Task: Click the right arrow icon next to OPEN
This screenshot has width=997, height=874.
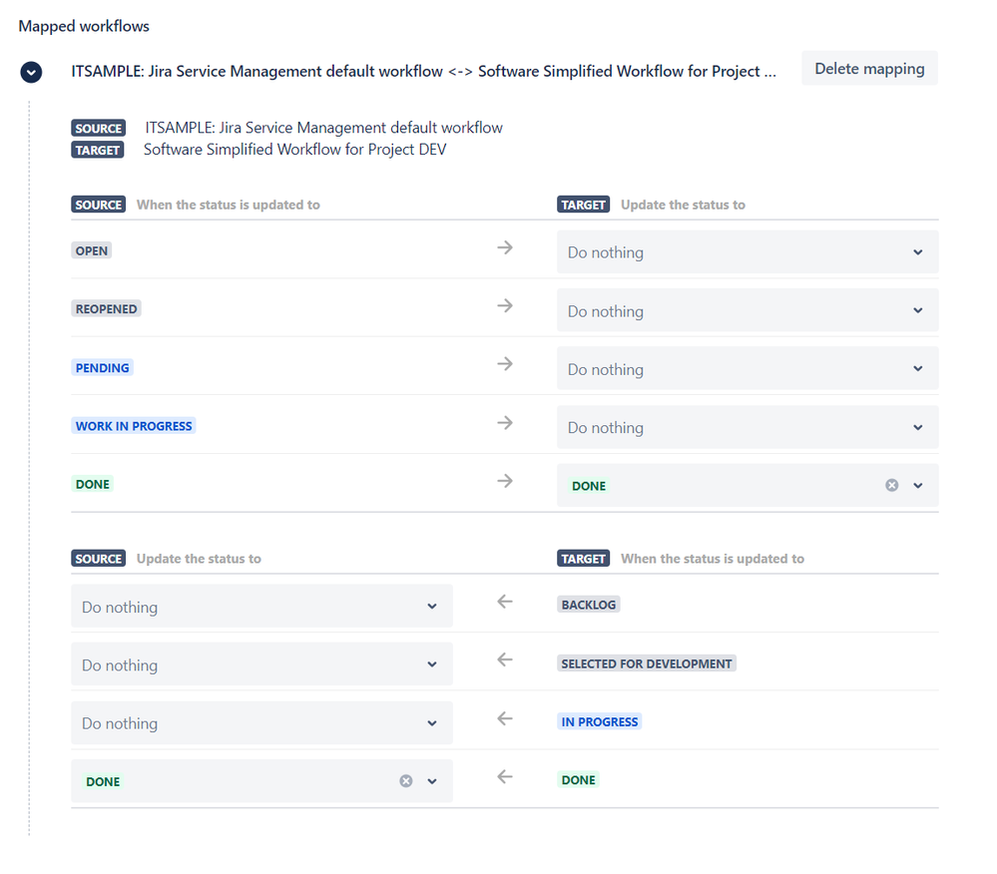Action: click(504, 246)
